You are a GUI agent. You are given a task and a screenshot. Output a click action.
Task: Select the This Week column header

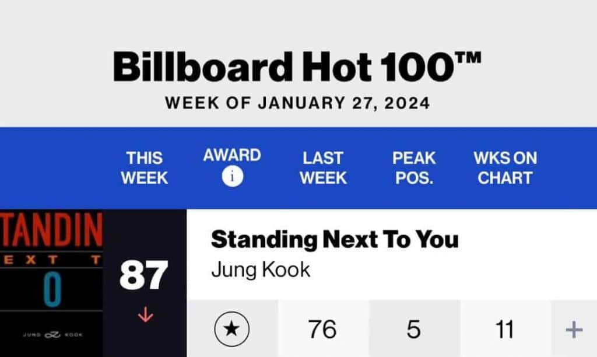pos(145,168)
